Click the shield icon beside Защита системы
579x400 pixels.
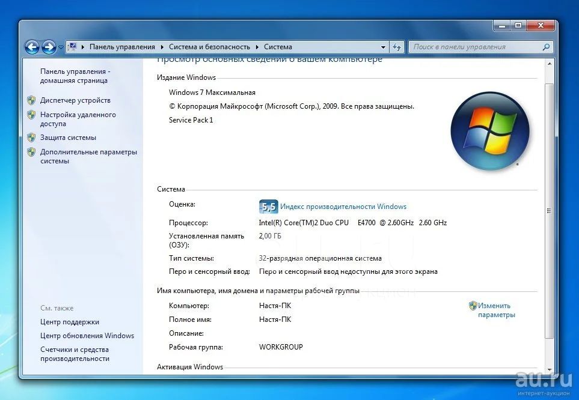point(31,138)
